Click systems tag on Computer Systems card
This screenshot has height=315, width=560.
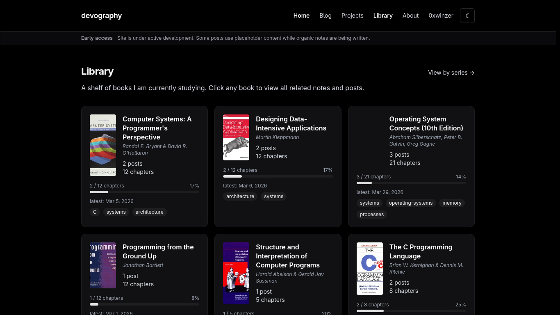pos(116,212)
